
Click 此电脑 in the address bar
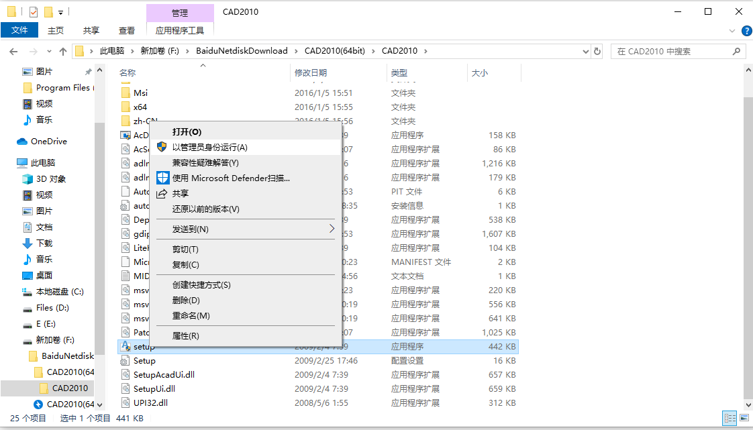(x=112, y=51)
